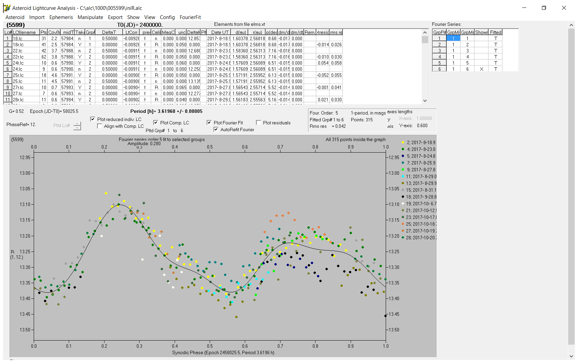Viewport: 578px width, 363px height.
Task: Click the Pts column header
Action: pyautogui.click(x=44, y=32)
